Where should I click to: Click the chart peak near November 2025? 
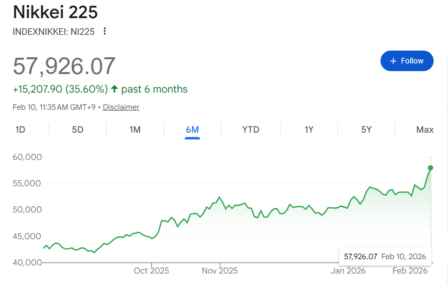tap(219, 197)
